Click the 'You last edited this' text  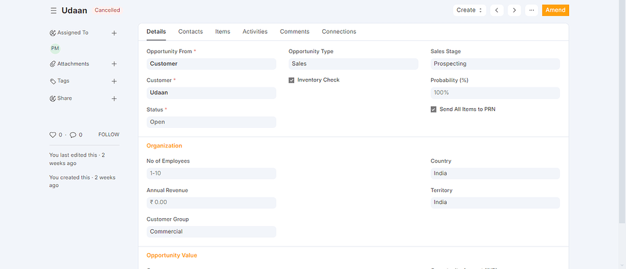[77, 159]
